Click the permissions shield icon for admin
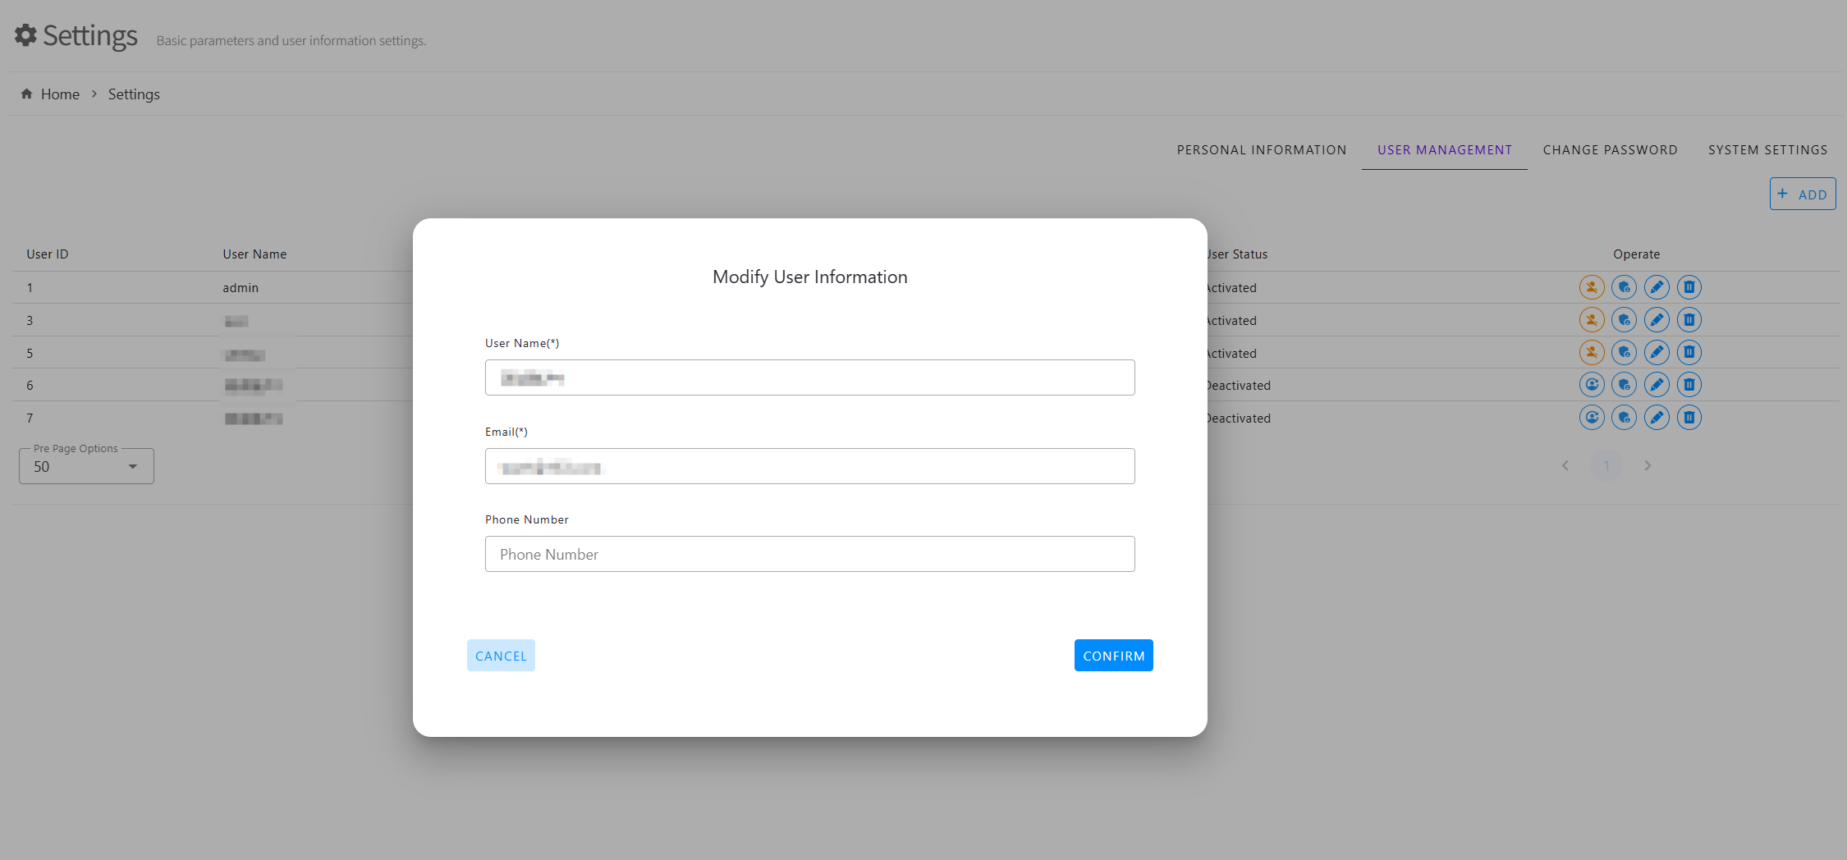1847x860 pixels. 1624,287
